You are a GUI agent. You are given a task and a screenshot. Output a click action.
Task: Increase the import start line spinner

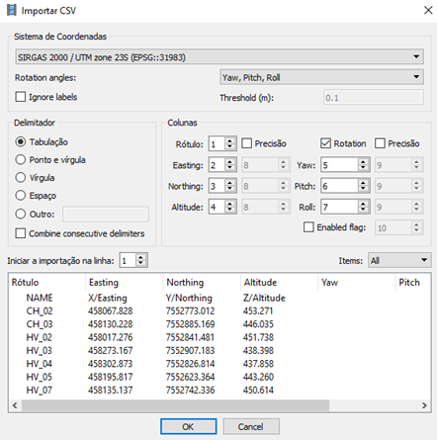coord(140,257)
